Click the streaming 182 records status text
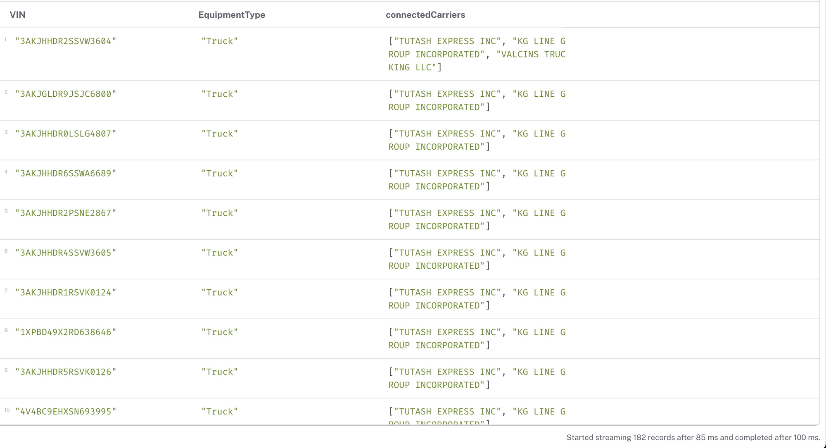 coord(693,437)
